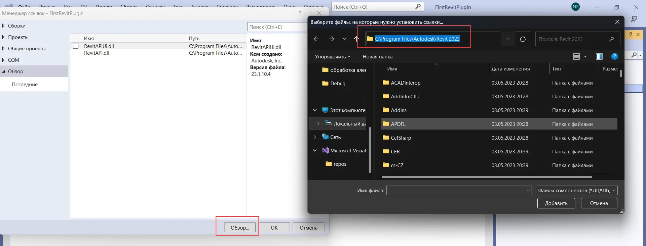Open the Имя файла dropdown arrow
The height and width of the screenshot is (246, 646).
click(528, 191)
